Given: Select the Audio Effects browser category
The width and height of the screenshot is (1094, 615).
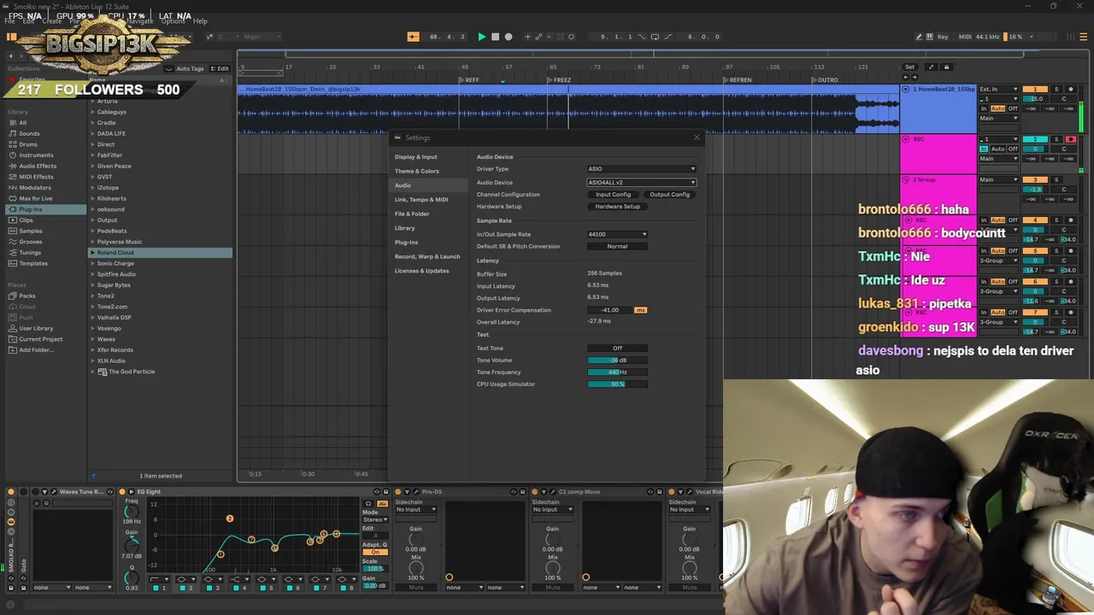Looking at the screenshot, I should 38,166.
